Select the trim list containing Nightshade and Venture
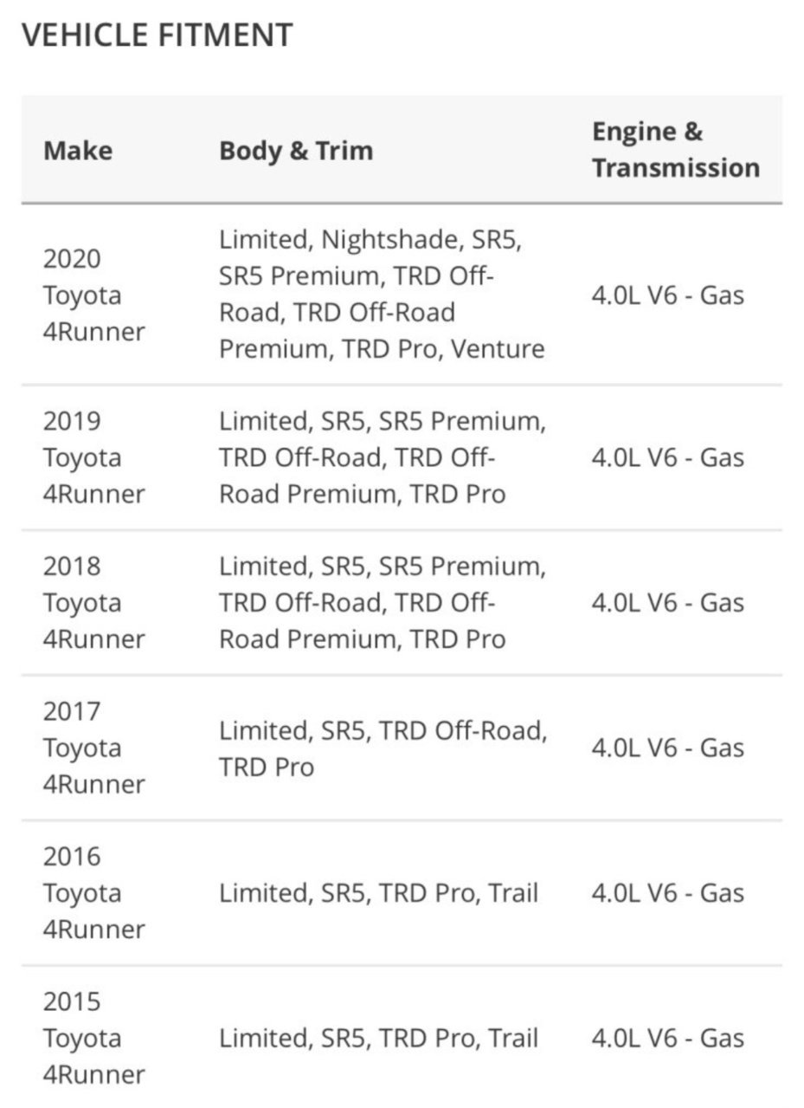 383,295
